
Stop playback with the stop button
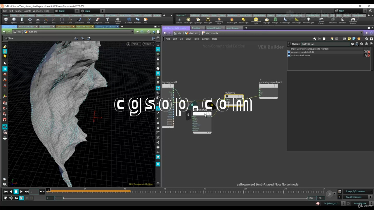(x=16, y=192)
